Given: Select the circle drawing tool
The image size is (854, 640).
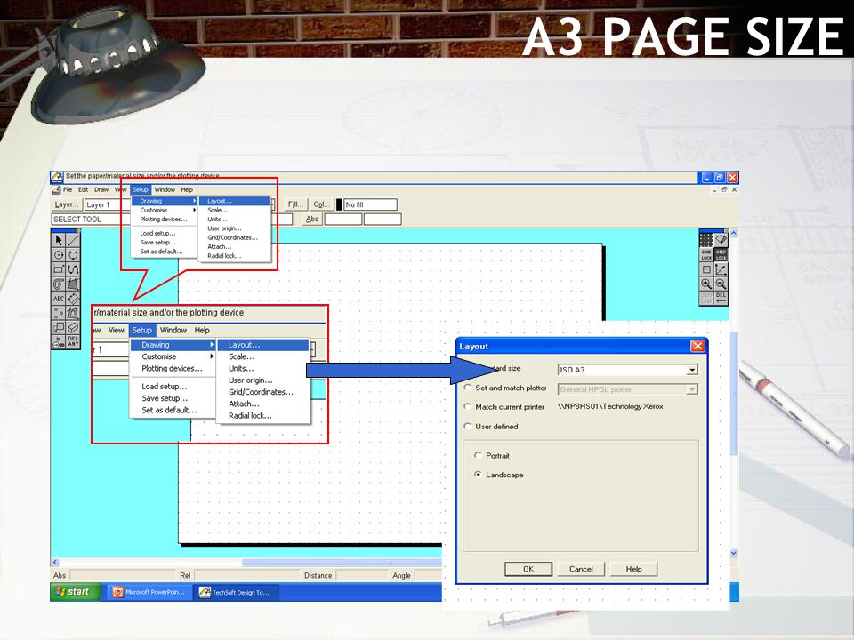Looking at the screenshot, I should 59,255.
